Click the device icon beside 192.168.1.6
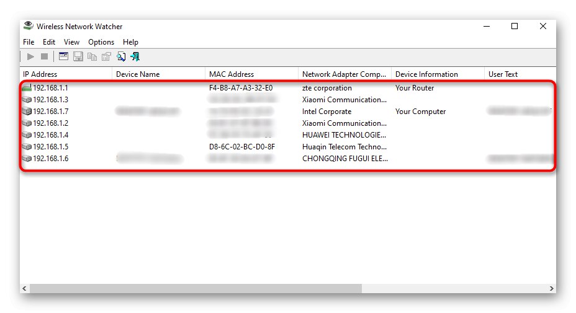Screen dimensions: 576x313 27,158
